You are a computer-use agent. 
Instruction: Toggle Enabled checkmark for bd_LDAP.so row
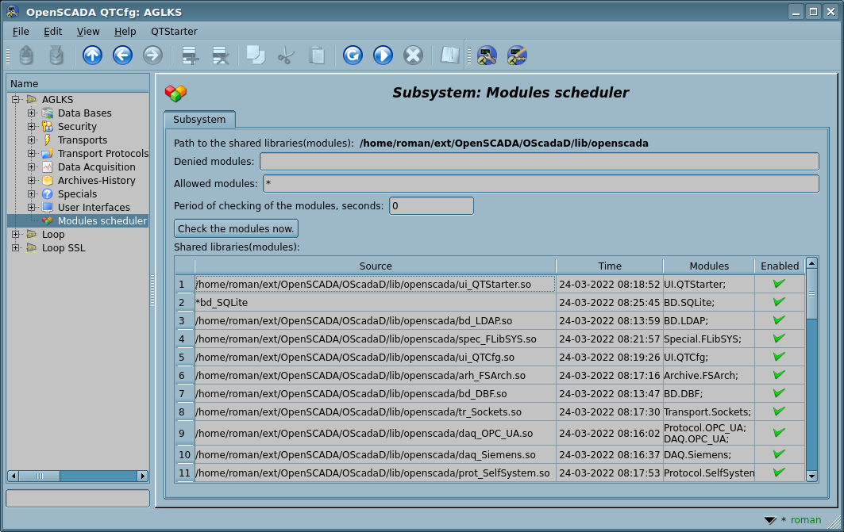[x=779, y=320]
